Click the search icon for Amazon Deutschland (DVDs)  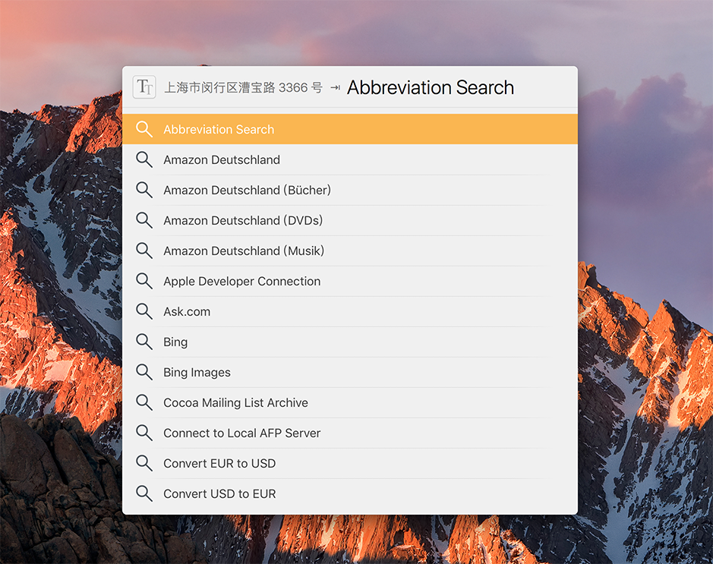tap(144, 220)
